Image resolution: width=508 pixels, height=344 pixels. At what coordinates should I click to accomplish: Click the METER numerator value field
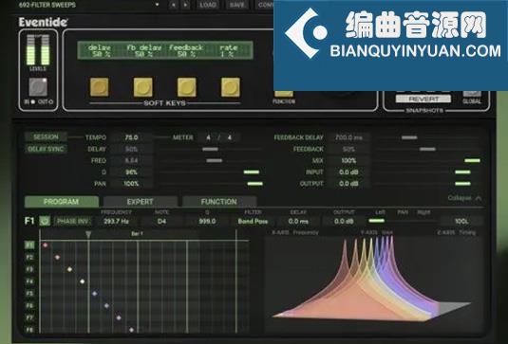(x=208, y=137)
